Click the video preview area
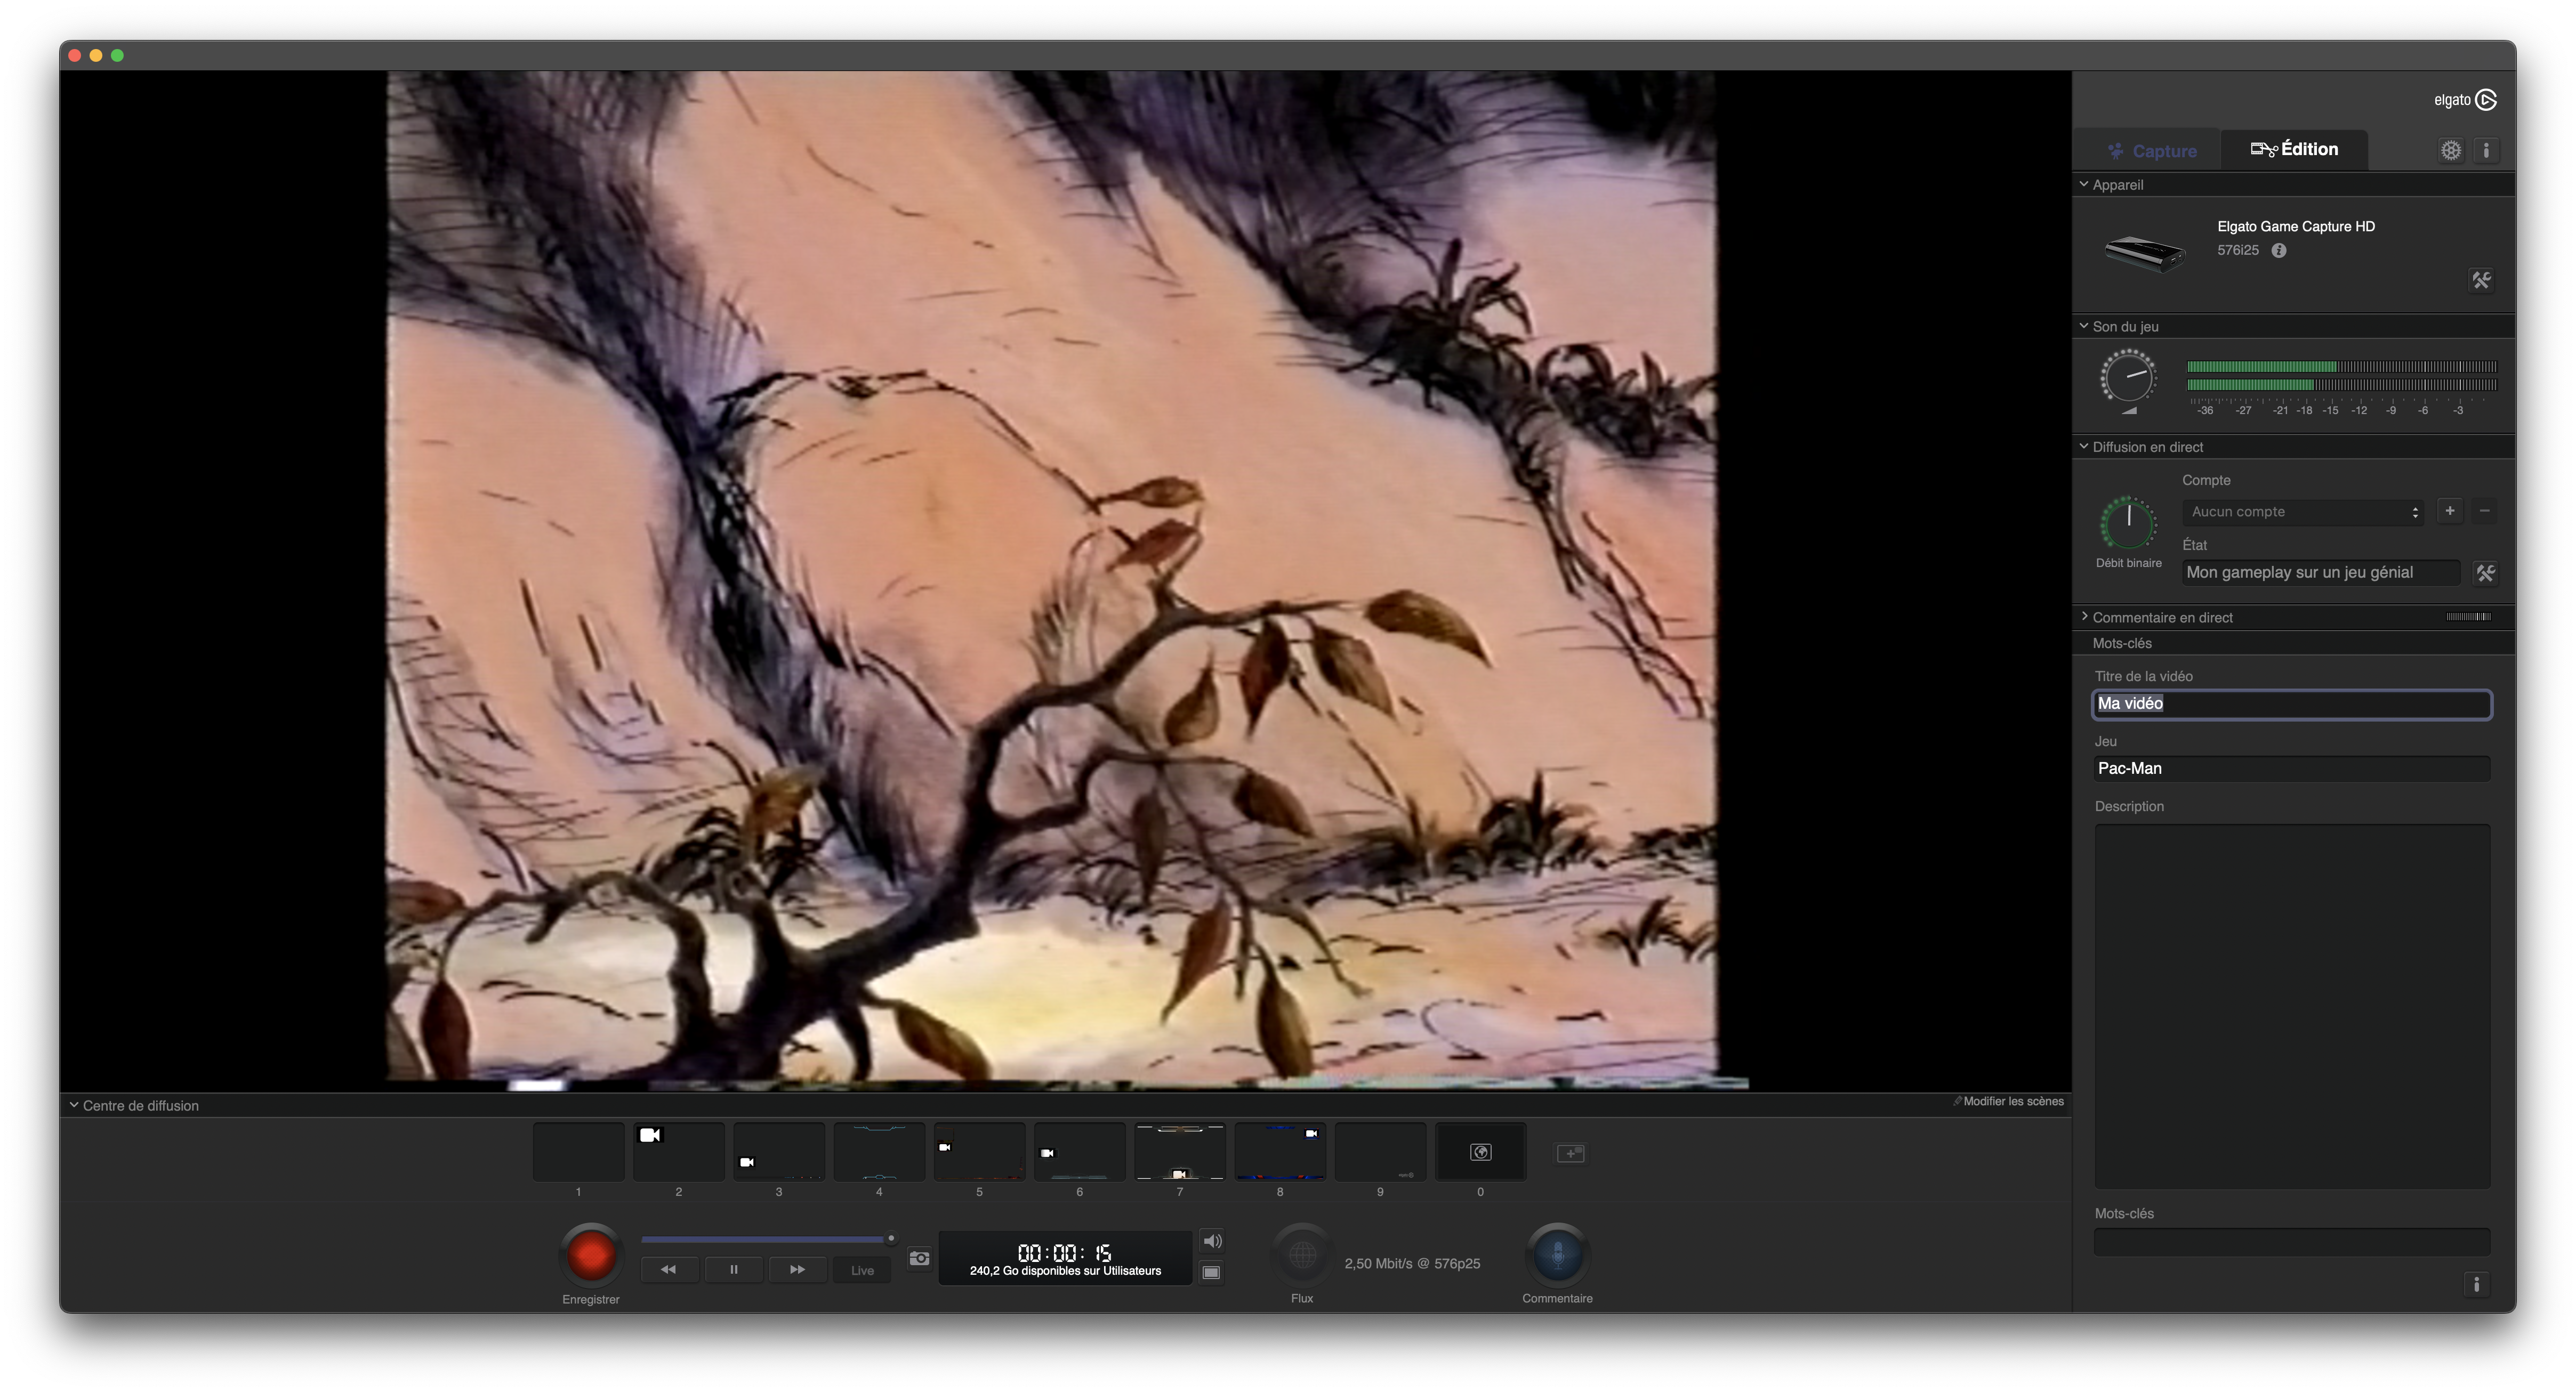The width and height of the screenshot is (2576, 1392). [1066, 580]
